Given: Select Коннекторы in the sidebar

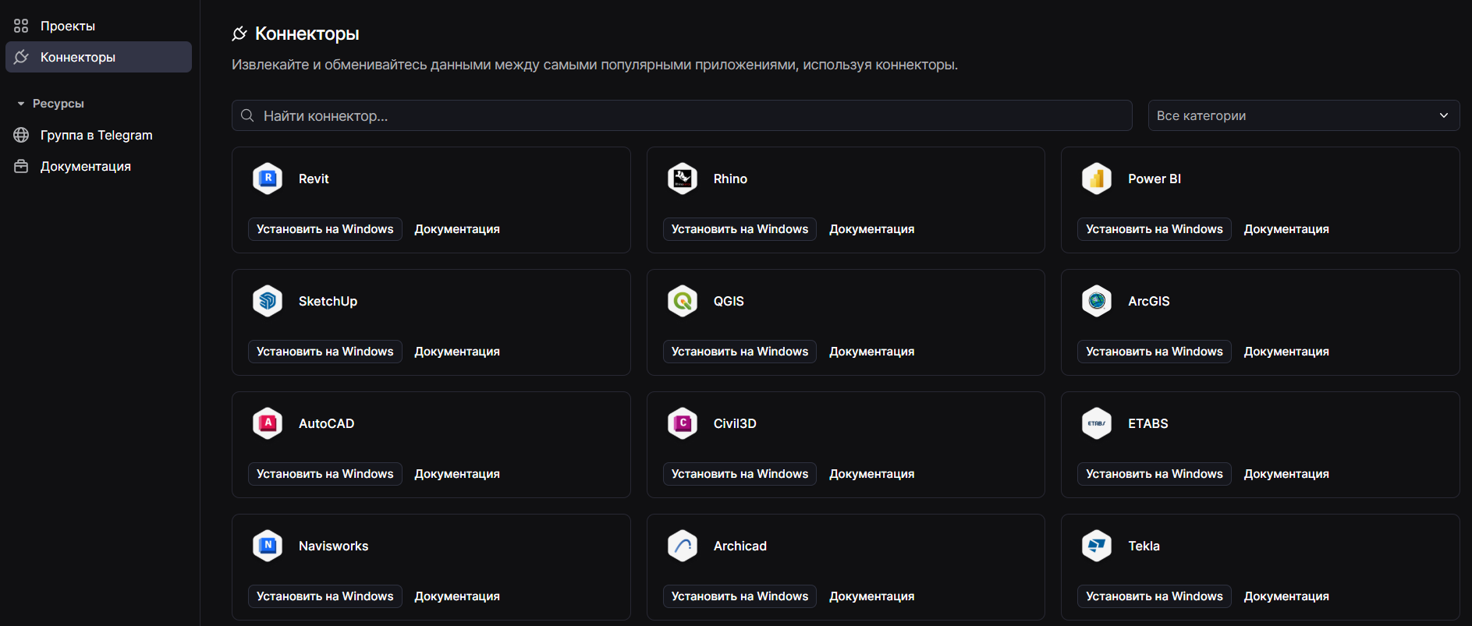Looking at the screenshot, I should point(98,57).
